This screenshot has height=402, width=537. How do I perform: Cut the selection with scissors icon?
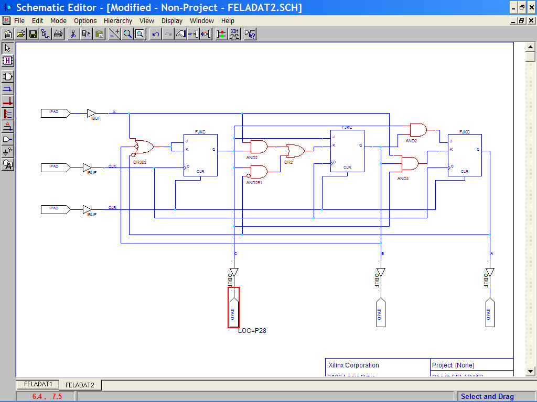pos(73,34)
